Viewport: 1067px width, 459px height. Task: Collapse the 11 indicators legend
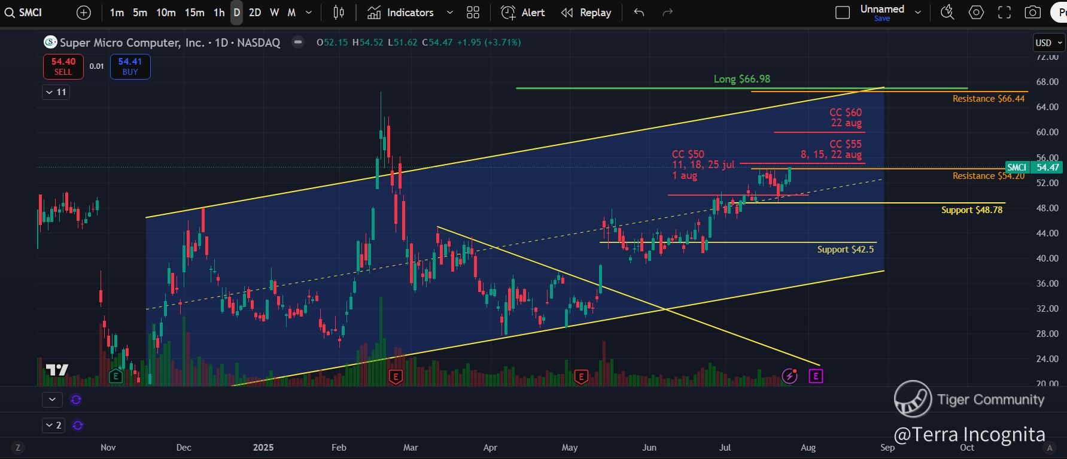coord(56,92)
